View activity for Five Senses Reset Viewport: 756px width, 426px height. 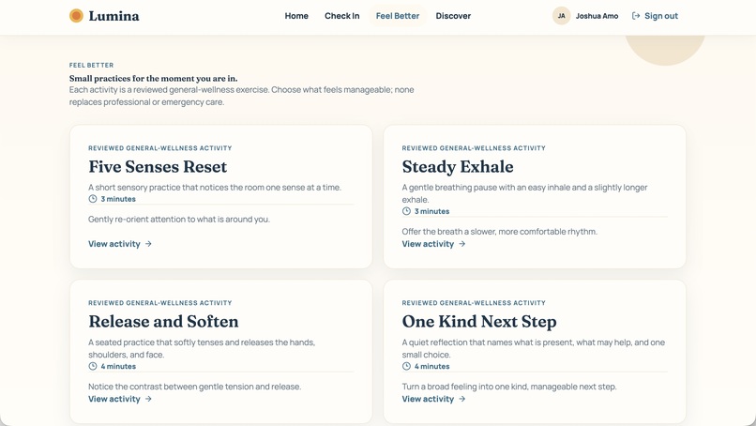pyautogui.click(x=120, y=244)
